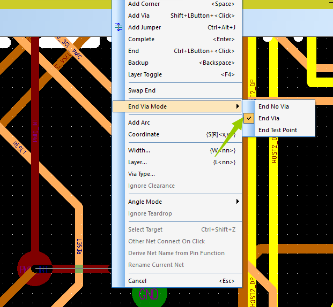The width and height of the screenshot is (333, 307).
Task: Open the End Via Mode submenu
Action: (x=177, y=106)
